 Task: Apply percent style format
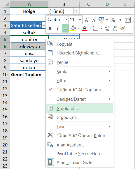[x=113, y=20]
